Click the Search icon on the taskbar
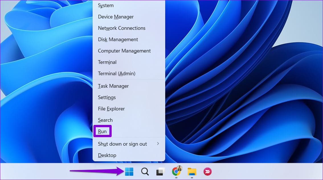323x180 pixels. (145, 171)
